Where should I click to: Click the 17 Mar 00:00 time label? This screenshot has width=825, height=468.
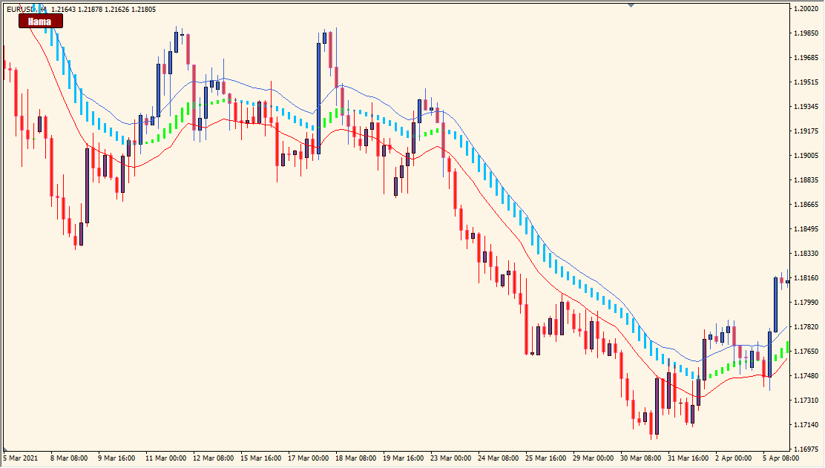(x=309, y=458)
